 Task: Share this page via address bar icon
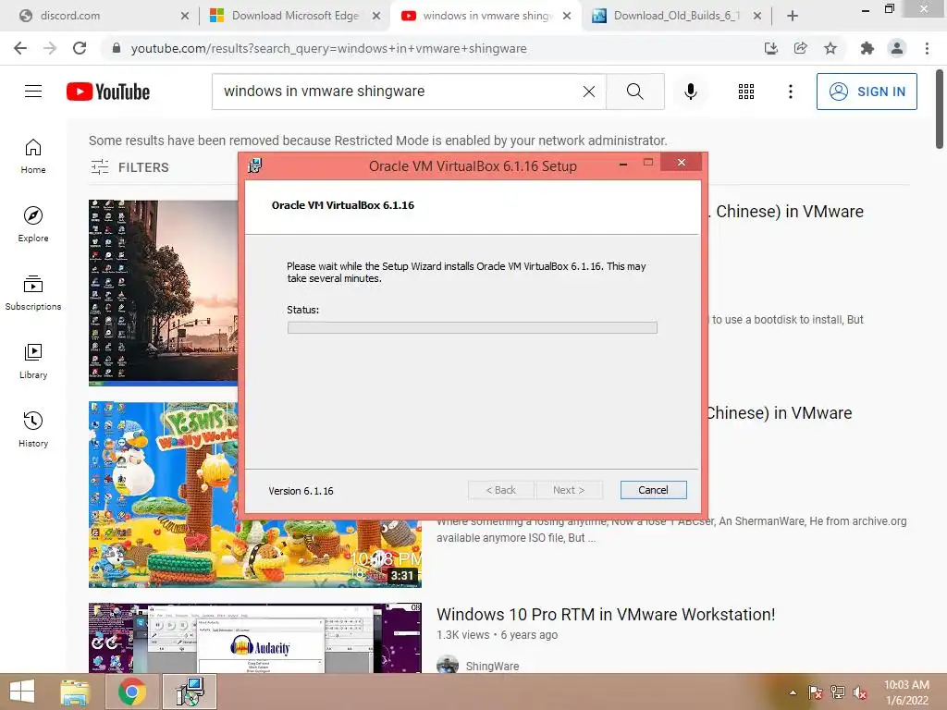point(801,48)
